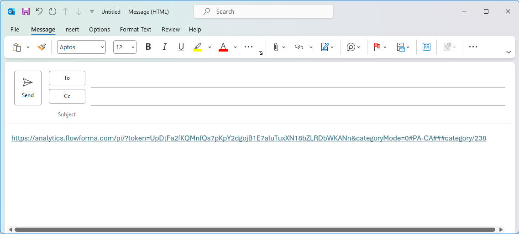Show more ribbon commands (right ellipsis)
The image size is (519, 234).
click(473, 47)
